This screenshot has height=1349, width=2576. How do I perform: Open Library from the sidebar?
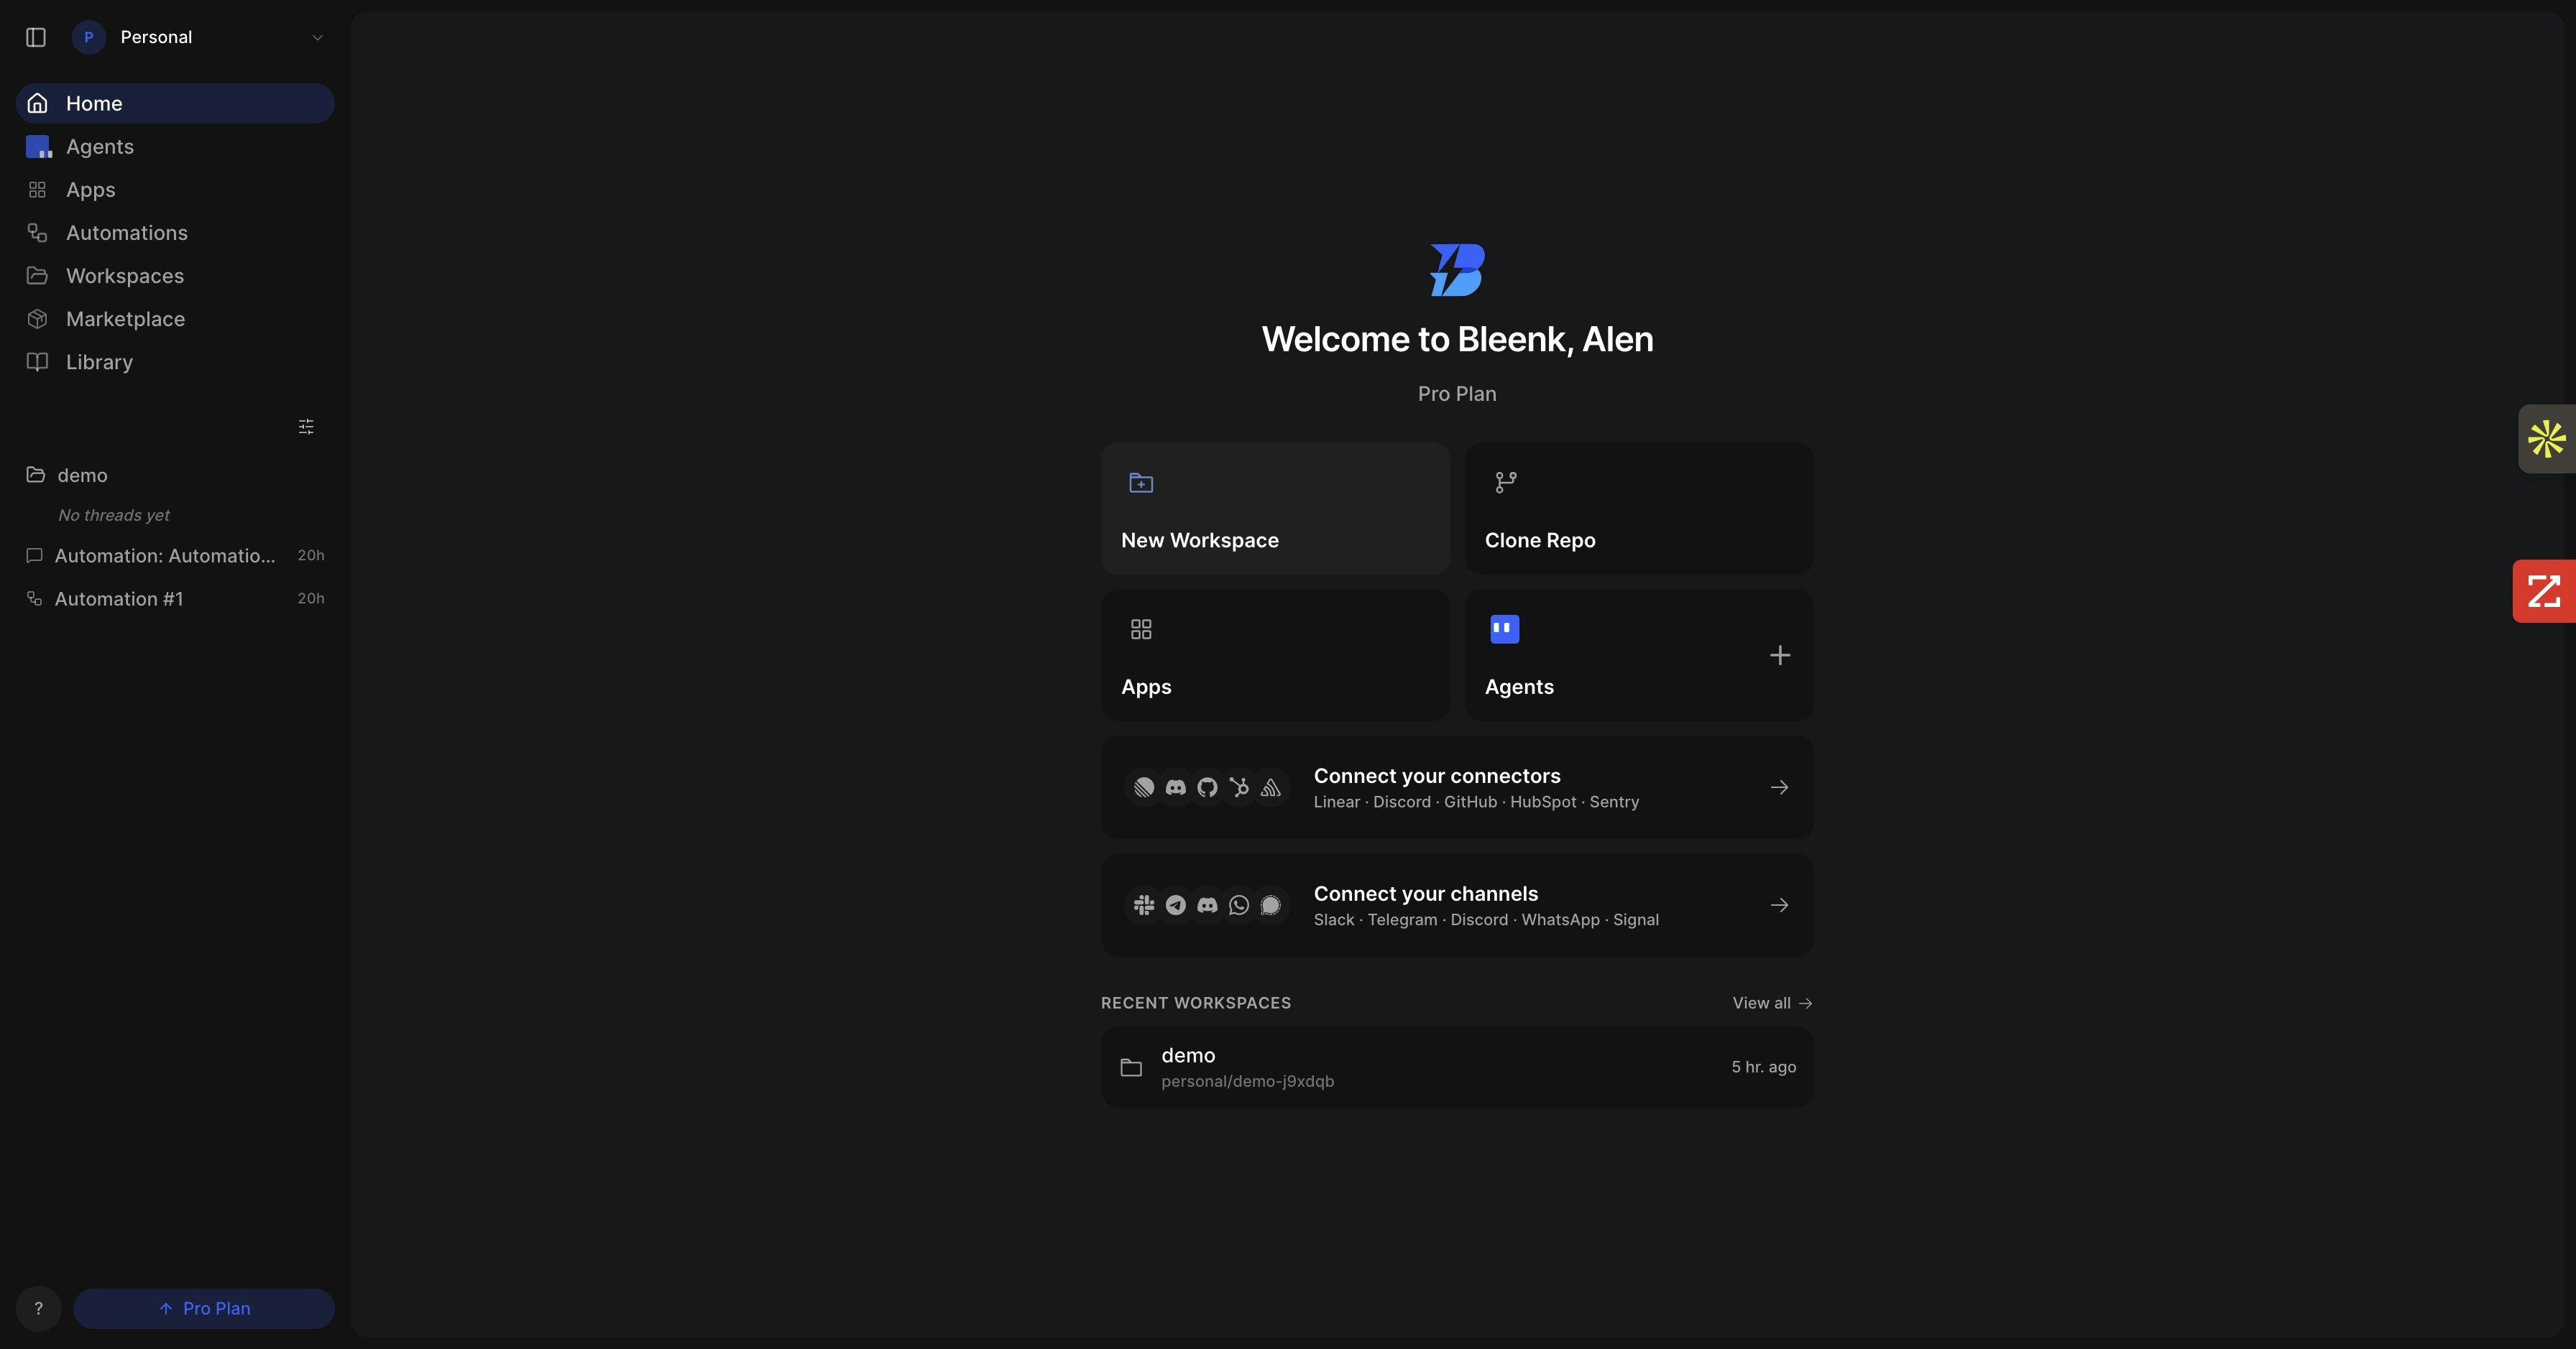[175, 362]
